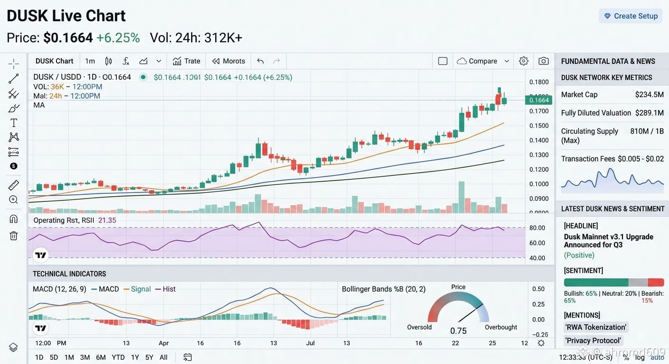Click the 'RWA Tokenization' mention tag
Screen dimensions: 669x364
pyautogui.click(x=596, y=327)
